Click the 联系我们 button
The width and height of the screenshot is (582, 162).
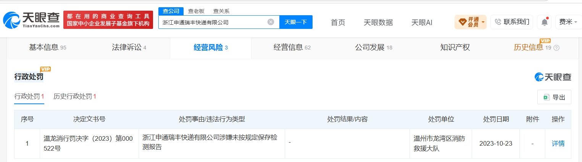[x=512, y=22]
